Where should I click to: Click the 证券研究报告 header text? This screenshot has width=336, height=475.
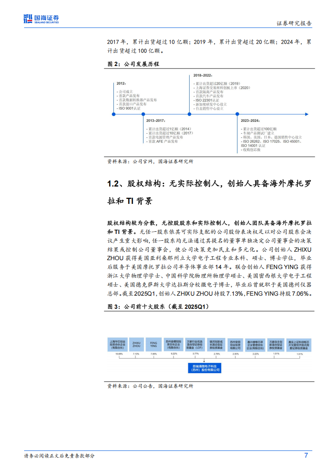click(294, 23)
